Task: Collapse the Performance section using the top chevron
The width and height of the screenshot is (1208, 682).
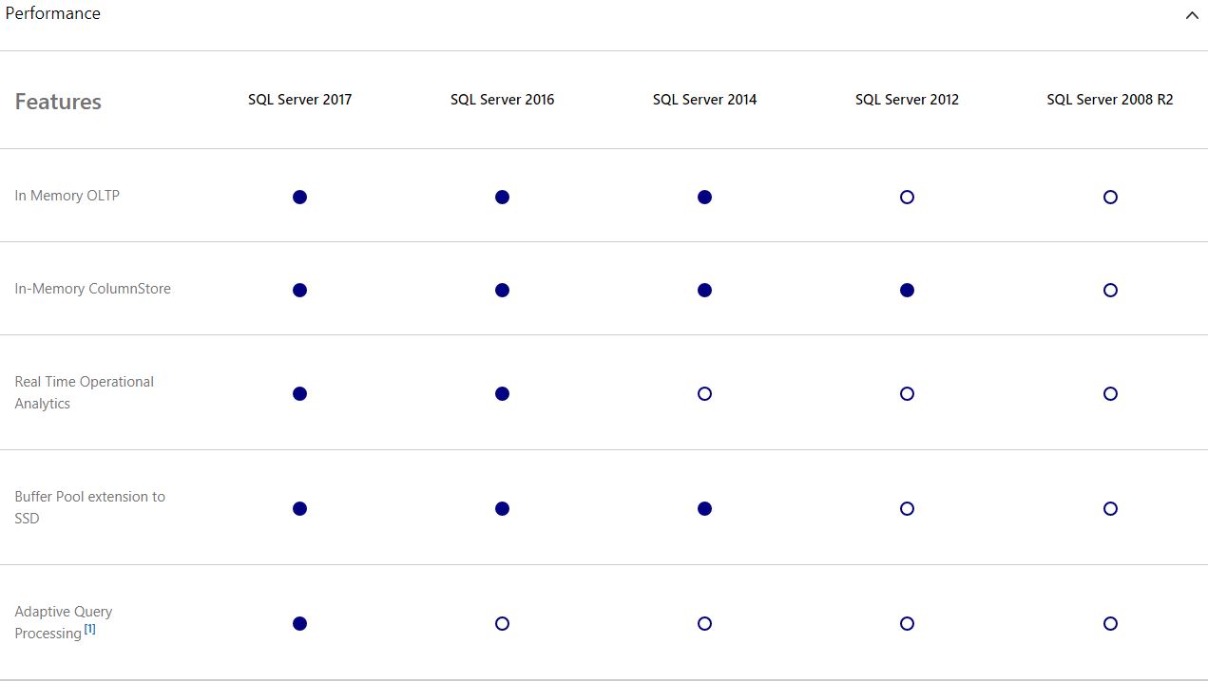Action: point(1193,15)
